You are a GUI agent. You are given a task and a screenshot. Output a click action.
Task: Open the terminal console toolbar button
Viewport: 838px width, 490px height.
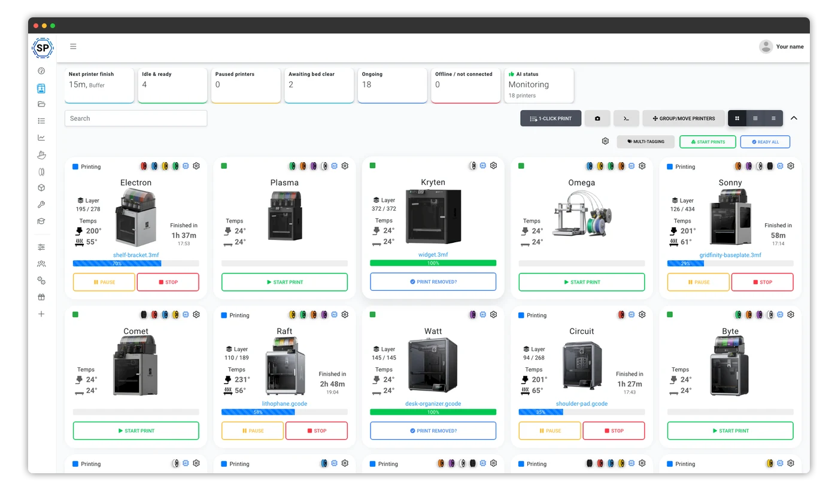626,118
